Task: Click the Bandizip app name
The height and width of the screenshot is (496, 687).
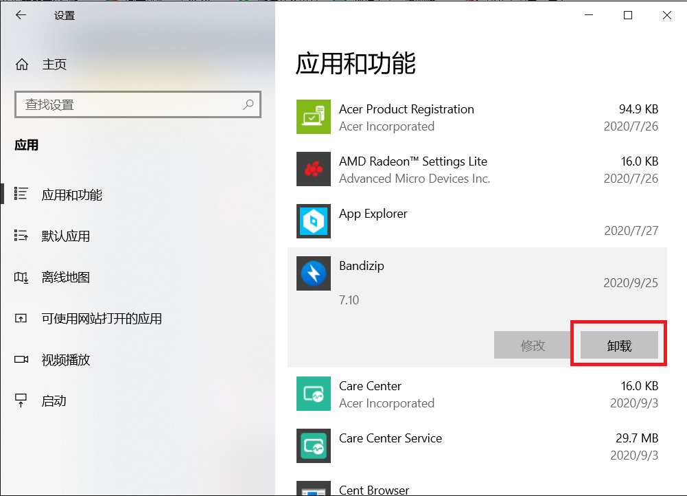Action: [362, 266]
